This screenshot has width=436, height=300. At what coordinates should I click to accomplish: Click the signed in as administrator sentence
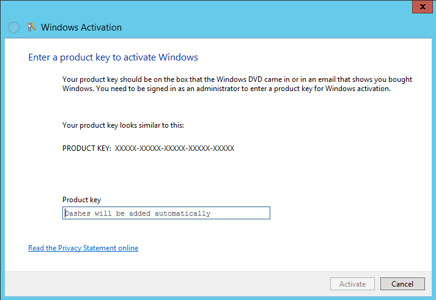coord(226,89)
